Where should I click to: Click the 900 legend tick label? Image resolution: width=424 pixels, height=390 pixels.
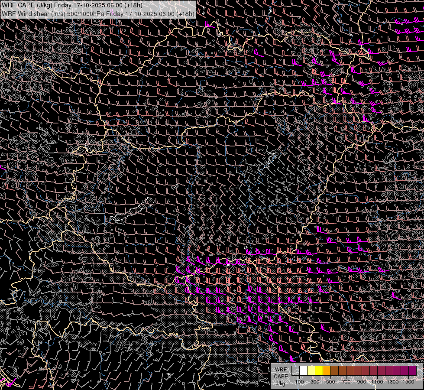[x=362, y=382]
